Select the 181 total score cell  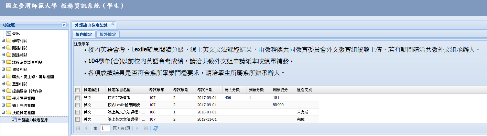(283, 98)
